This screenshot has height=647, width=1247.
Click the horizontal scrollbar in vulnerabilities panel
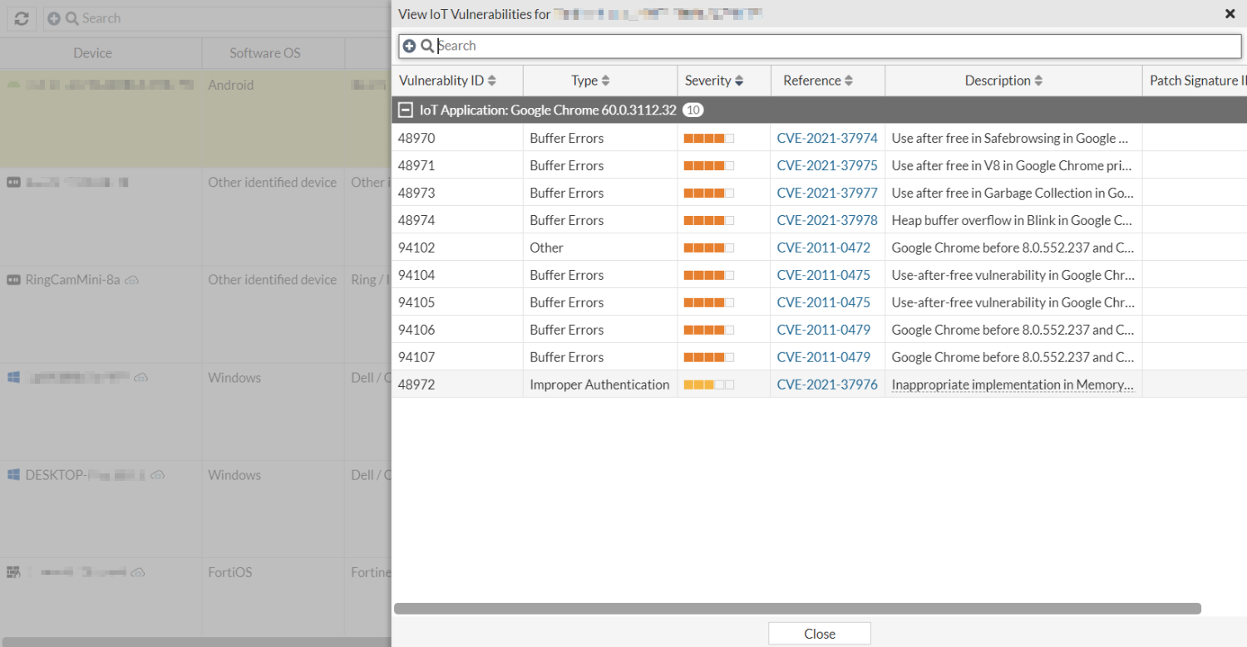point(796,609)
